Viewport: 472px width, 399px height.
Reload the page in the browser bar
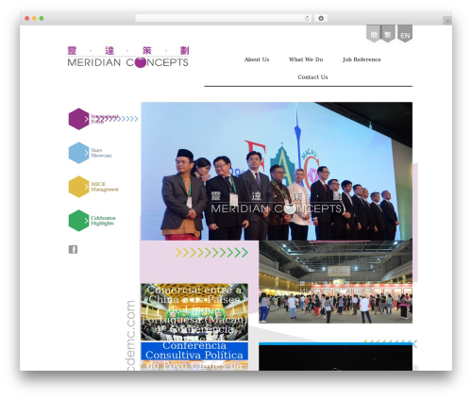coord(307,18)
